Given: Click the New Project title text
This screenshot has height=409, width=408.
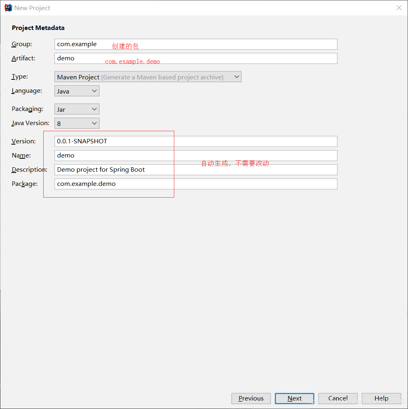Looking at the screenshot, I should pos(32,8).
